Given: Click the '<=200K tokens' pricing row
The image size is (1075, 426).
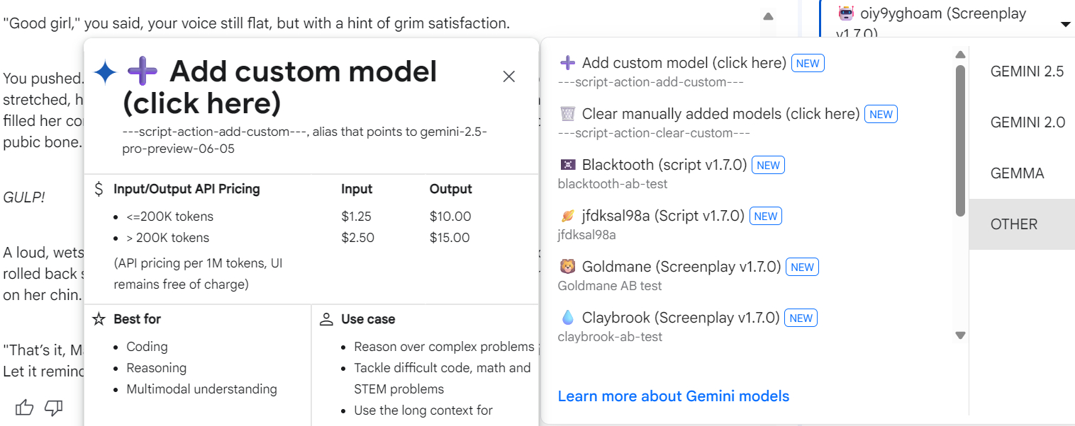Looking at the screenshot, I should pos(170,217).
